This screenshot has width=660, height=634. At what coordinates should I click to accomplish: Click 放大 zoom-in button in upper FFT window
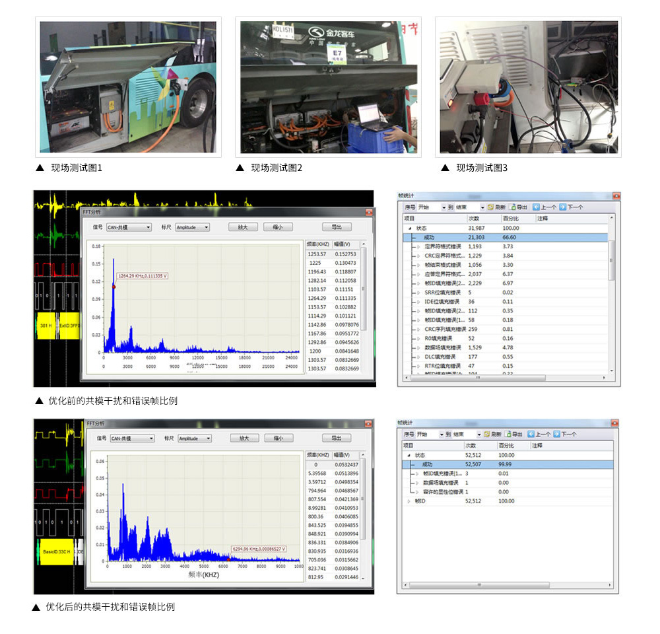[x=242, y=227]
